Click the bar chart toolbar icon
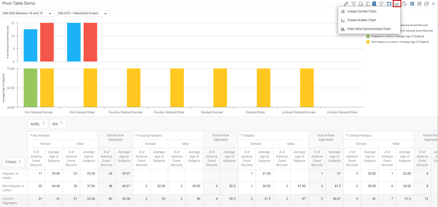438x207 pixels. (397, 4)
